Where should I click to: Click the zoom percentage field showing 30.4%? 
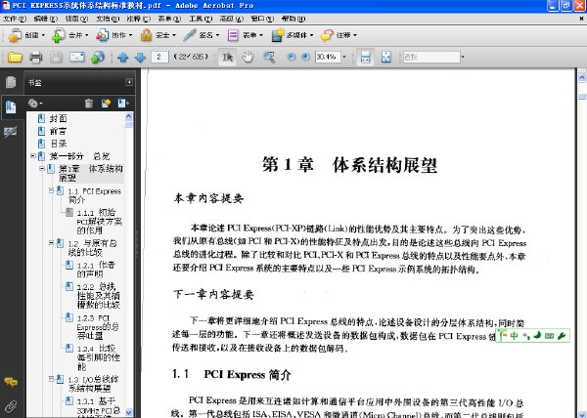[328, 57]
